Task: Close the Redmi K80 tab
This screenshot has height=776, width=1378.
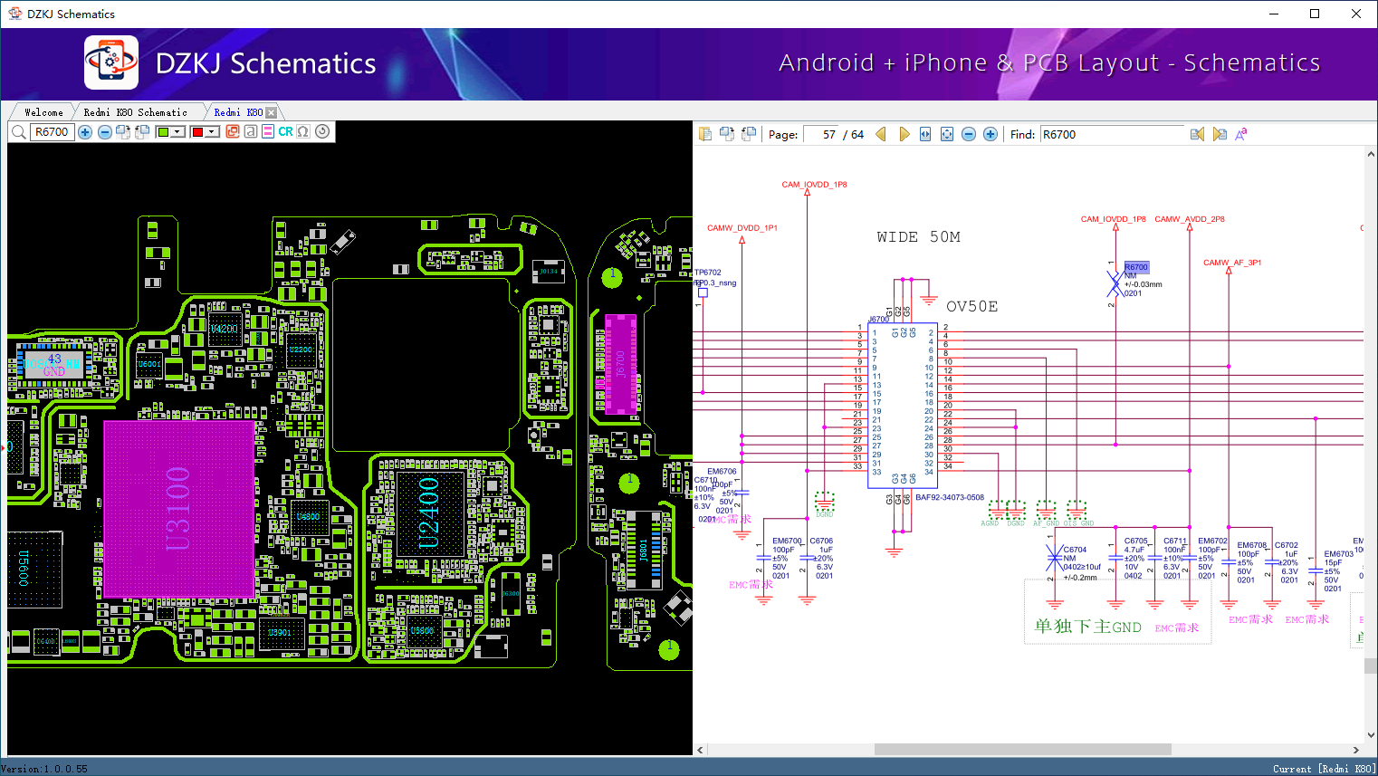Action: pyautogui.click(x=271, y=112)
